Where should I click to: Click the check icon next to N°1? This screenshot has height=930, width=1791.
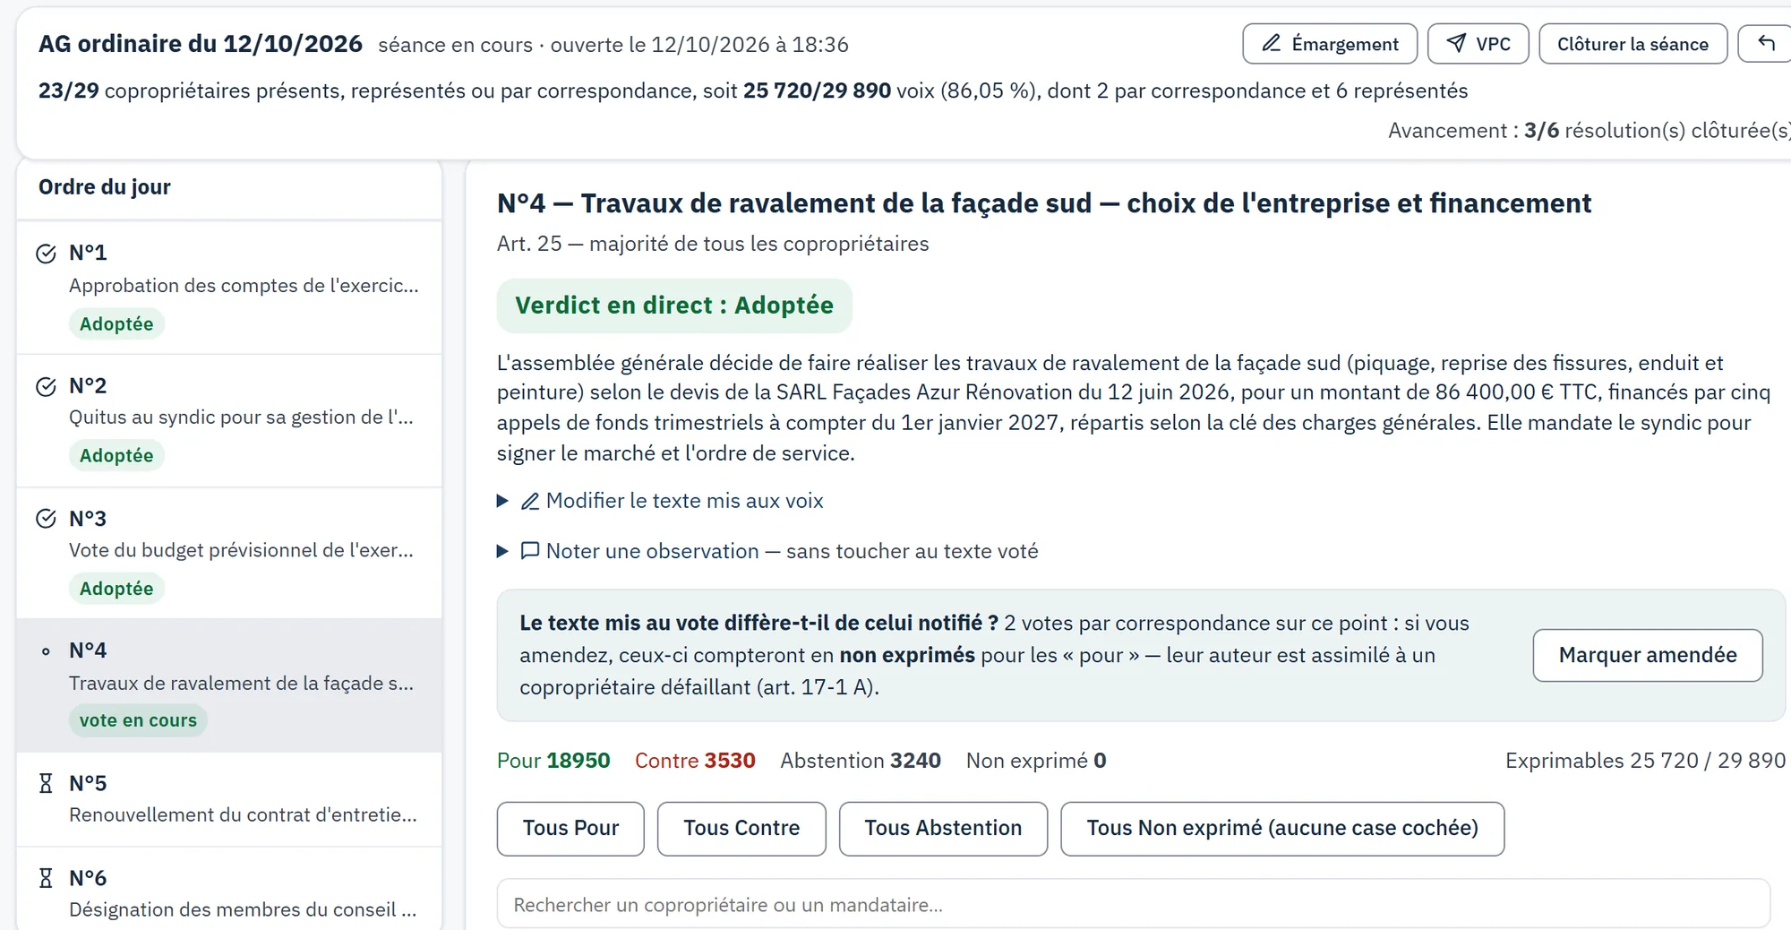pyautogui.click(x=46, y=254)
